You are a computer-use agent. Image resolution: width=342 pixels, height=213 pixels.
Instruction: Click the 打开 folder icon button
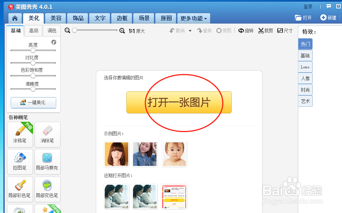click(x=303, y=18)
